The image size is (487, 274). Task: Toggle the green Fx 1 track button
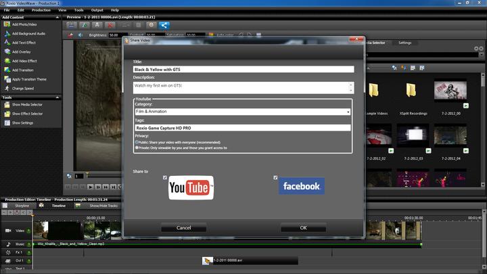(x=28, y=252)
